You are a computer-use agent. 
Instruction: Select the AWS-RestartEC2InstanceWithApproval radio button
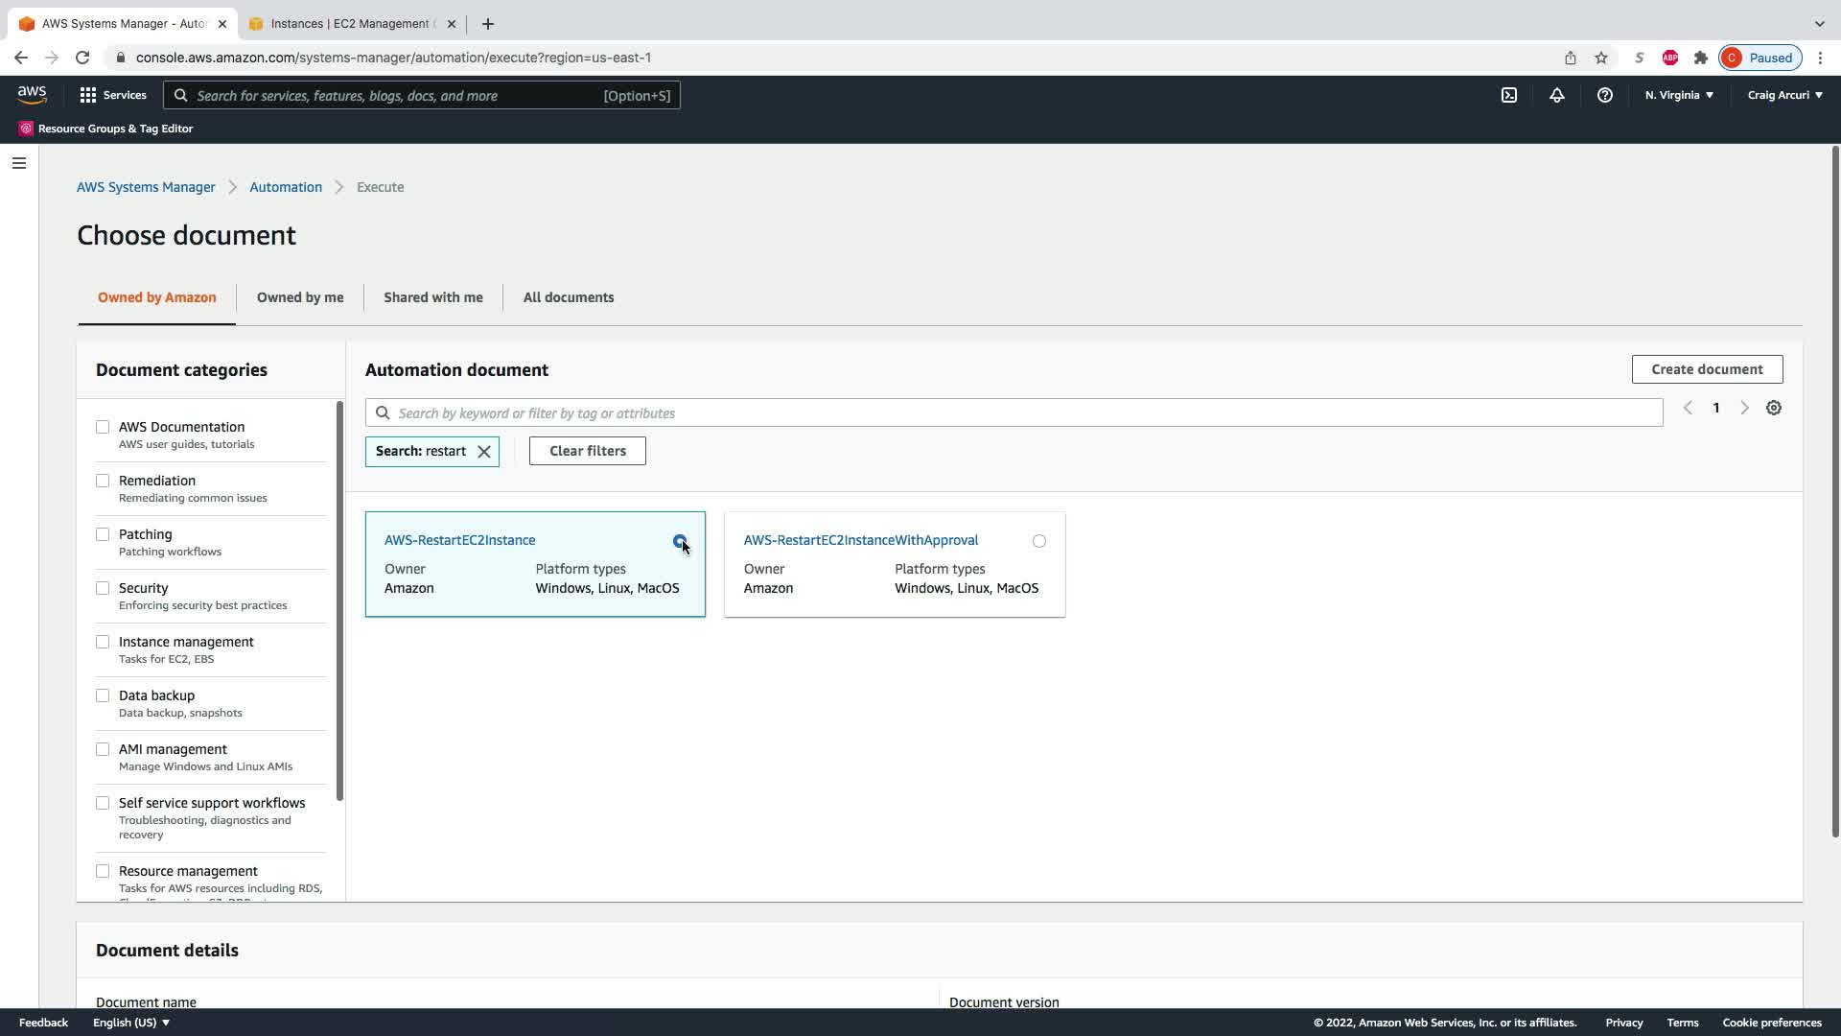[x=1038, y=541]
